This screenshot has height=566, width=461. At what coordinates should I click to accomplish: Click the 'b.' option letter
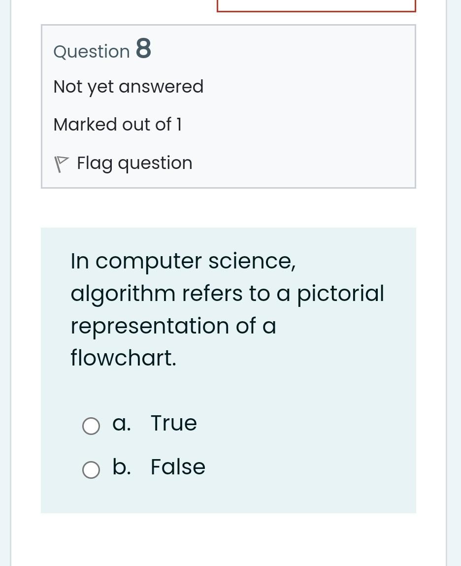click(x=122, y=467)
